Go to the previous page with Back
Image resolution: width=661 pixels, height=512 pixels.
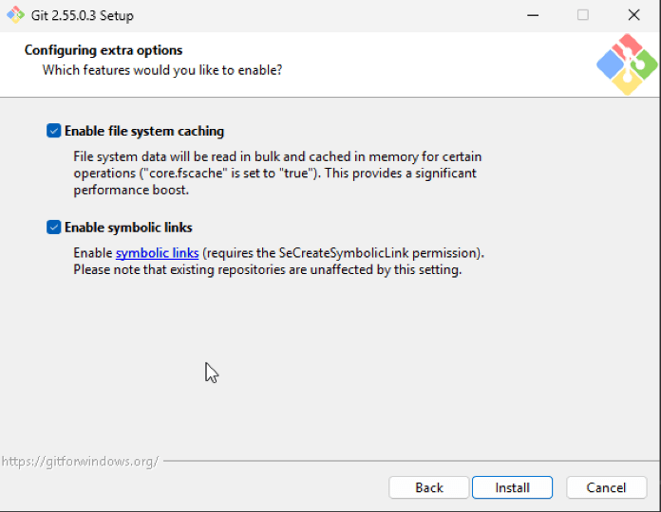point(428,487)
